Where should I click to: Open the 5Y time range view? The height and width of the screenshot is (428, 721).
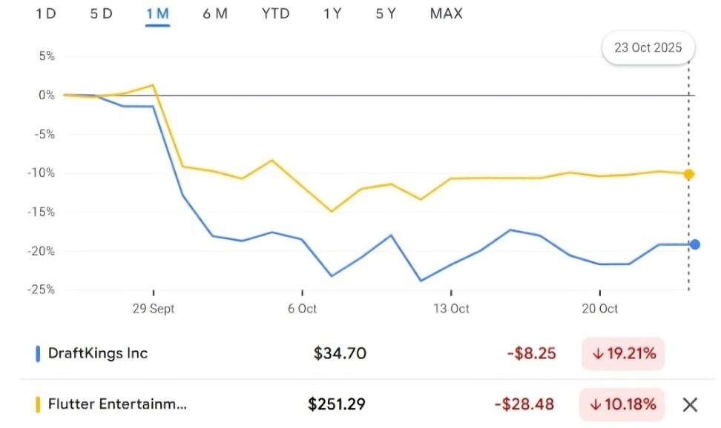click(x=386, y=13)
